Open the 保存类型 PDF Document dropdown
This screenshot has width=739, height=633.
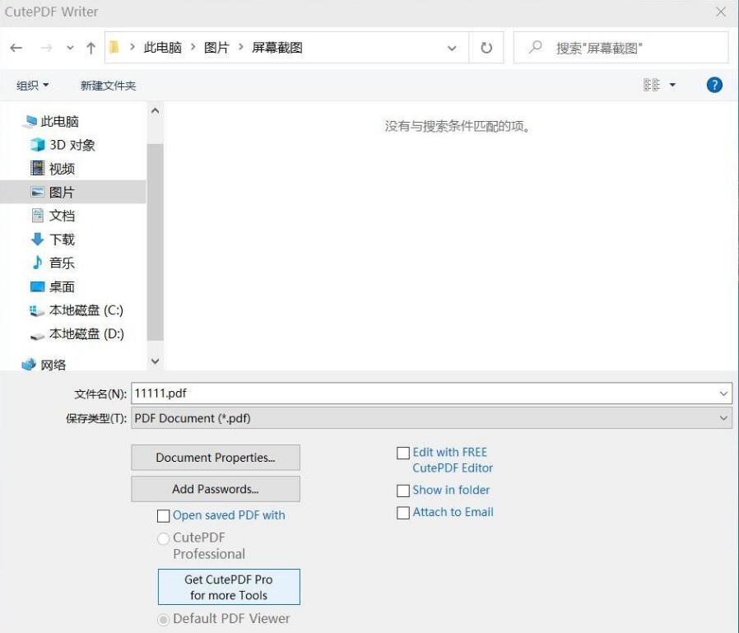point(432,418)
